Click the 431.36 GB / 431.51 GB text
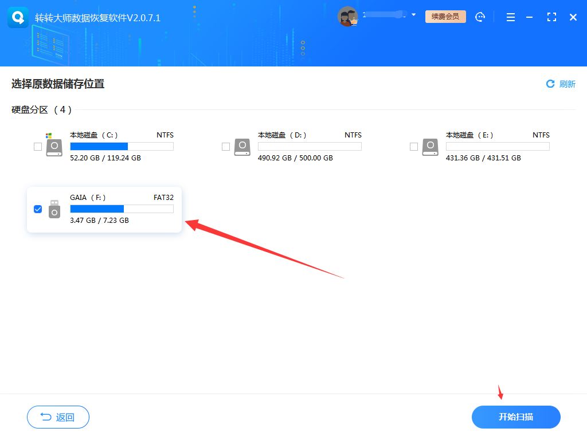 483,158
